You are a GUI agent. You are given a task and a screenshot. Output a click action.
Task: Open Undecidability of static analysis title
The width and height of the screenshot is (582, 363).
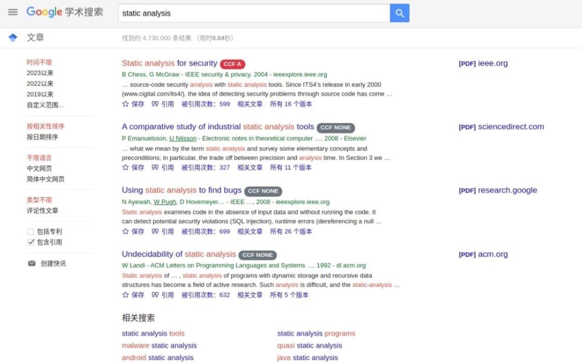click(179, 254)
